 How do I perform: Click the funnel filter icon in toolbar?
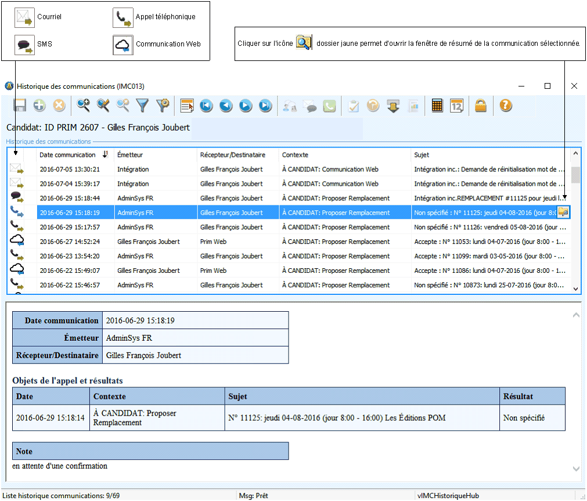point(143,106)
